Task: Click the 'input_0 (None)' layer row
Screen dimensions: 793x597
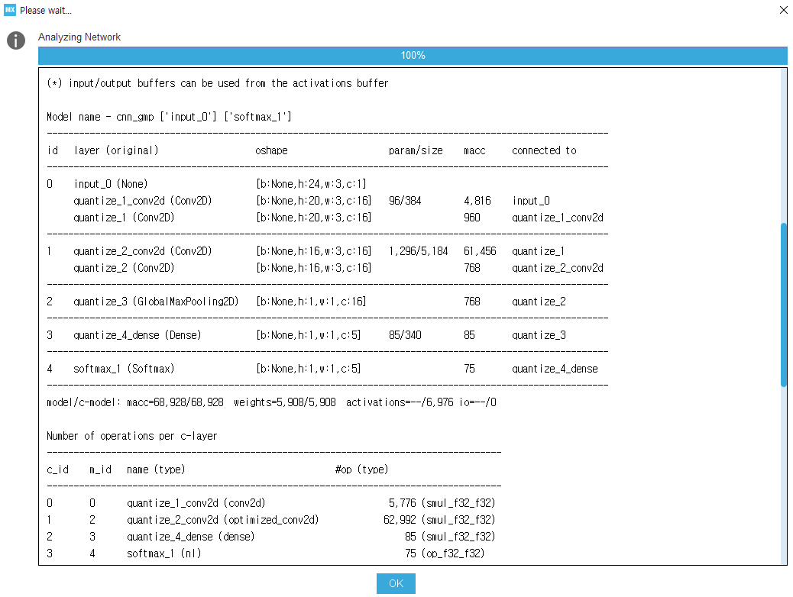Action: 111,184
